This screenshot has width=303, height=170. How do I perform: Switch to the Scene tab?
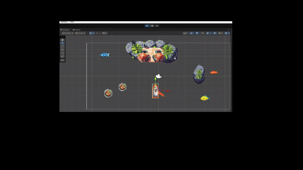[64, 30]
